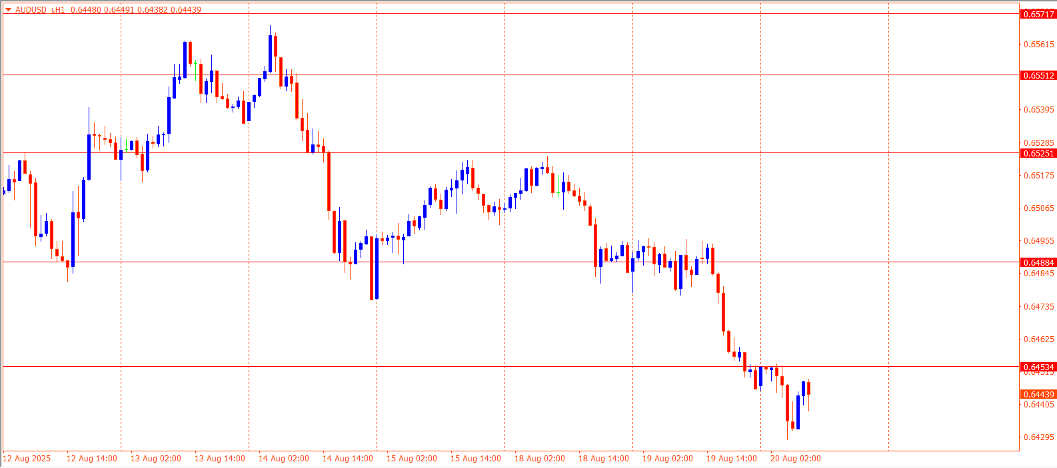Image resolution: width=1057 pixels, height=468 pixels.
Task: Click the 0.64845 price axis value
Action: point(1039,274)
